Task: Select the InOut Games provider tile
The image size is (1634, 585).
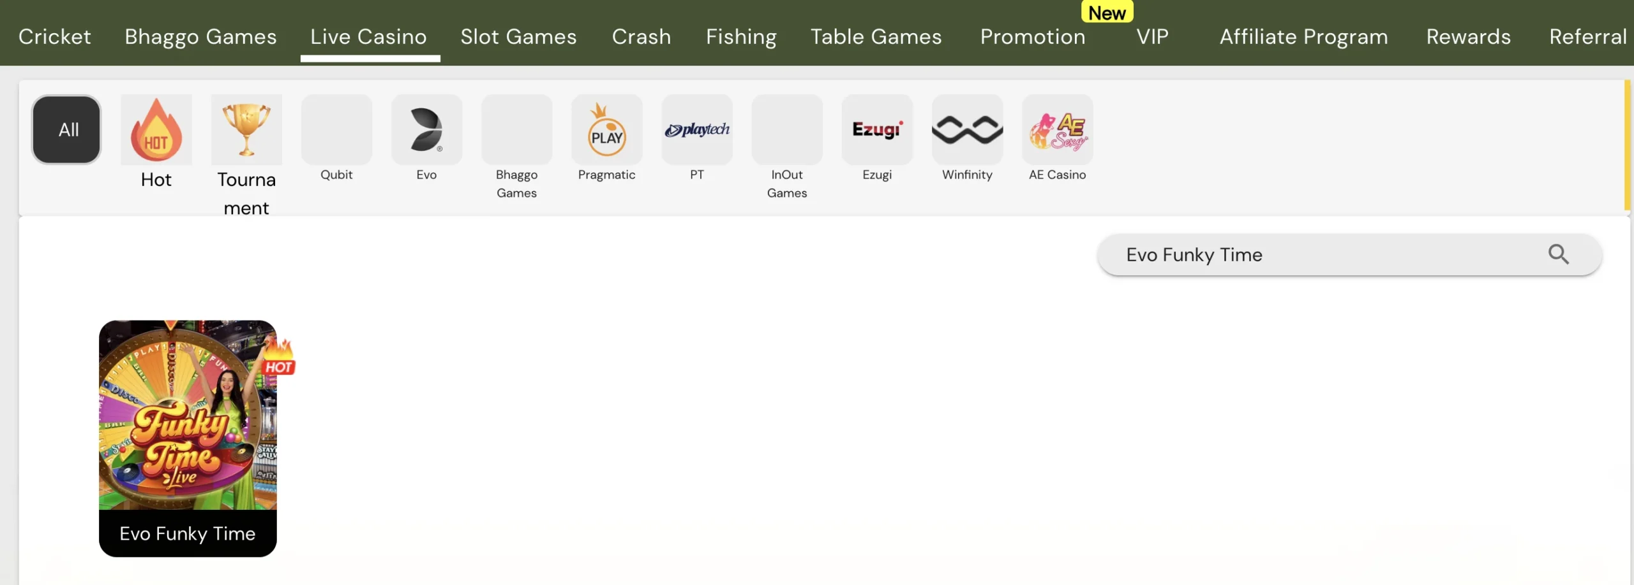Action: coord(787,130)
